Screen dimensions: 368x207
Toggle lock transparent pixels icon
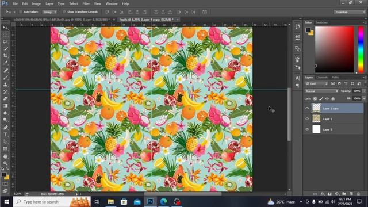click(x=315, y=99)
